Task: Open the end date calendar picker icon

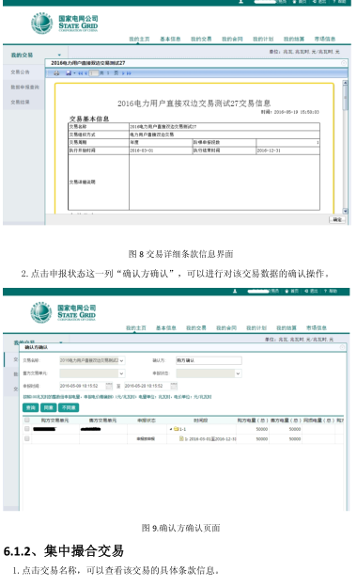Action: [174, 386]
